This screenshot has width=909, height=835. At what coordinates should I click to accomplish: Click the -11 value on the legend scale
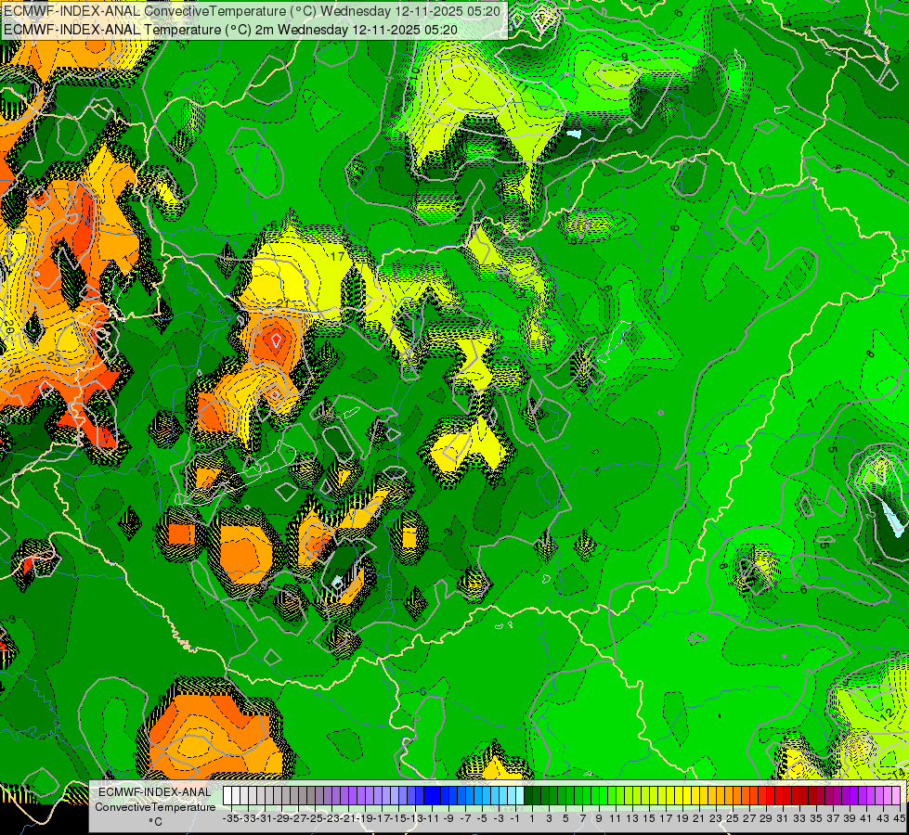(x=432, y=818)
